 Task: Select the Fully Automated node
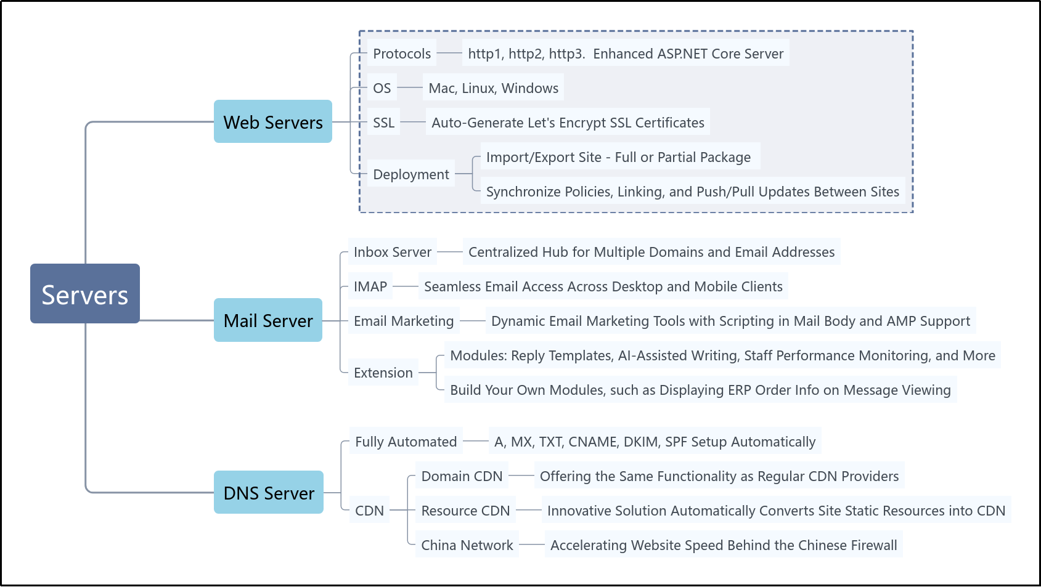[406, 442]
